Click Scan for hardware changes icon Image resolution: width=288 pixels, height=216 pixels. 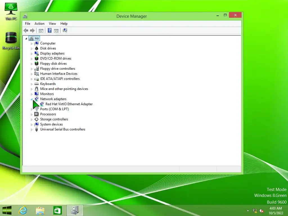pos(65,30)
